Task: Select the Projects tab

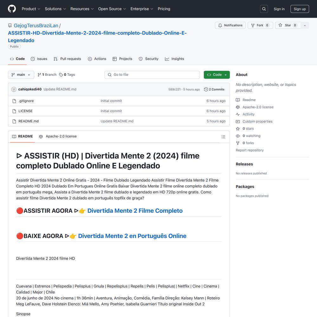Action: tap(122, 59)
